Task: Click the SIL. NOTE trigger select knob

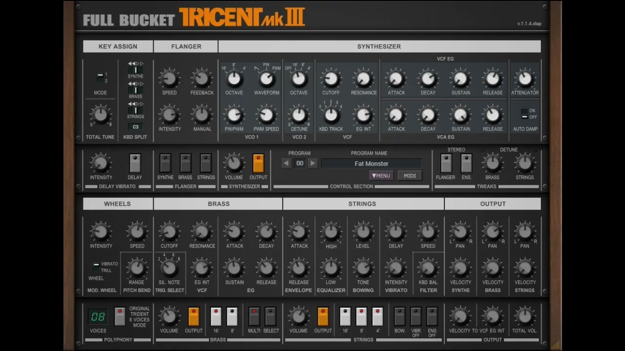Action: click(x=169, y=268)
